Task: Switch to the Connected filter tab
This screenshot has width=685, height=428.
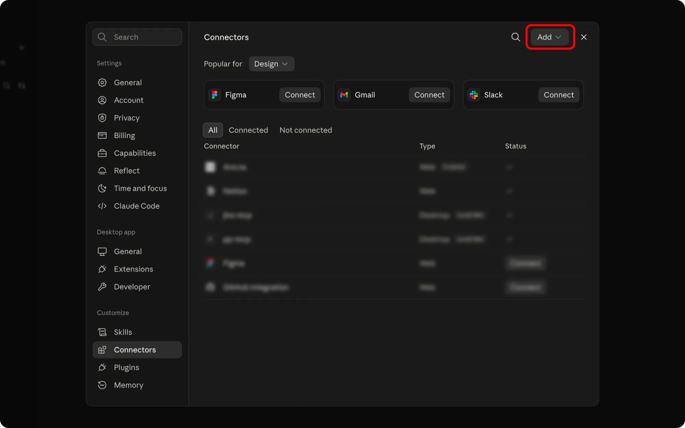Action: 248,130
